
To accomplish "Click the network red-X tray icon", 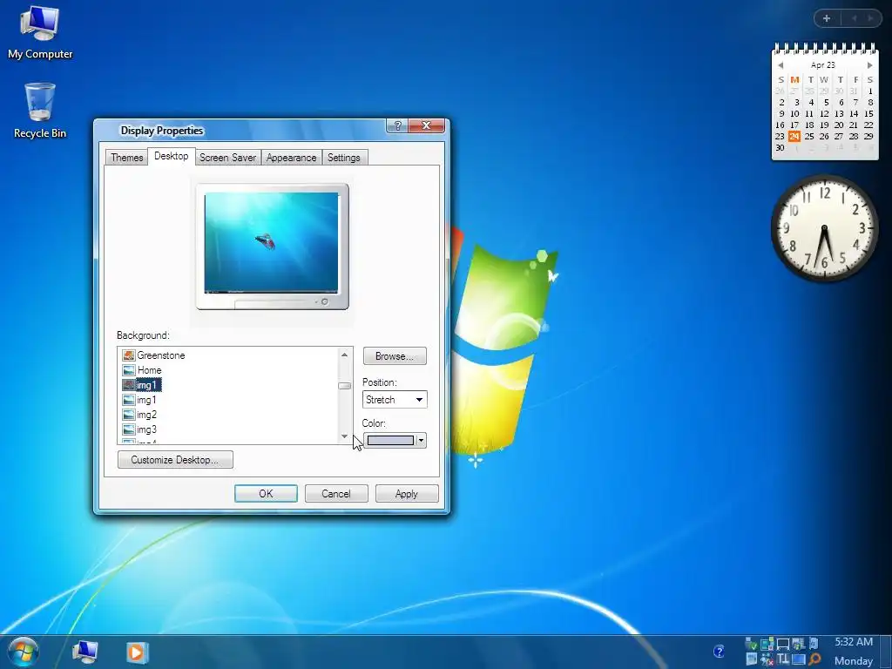I will coord(767,659).
